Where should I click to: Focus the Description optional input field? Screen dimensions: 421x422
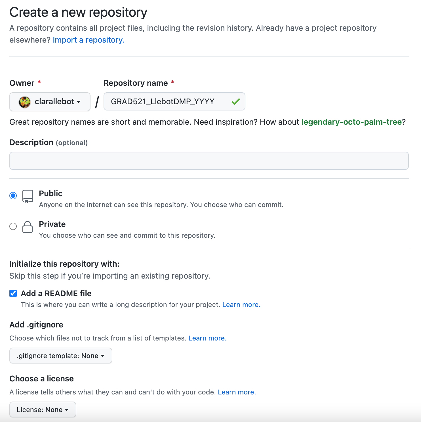click(209, 161)
